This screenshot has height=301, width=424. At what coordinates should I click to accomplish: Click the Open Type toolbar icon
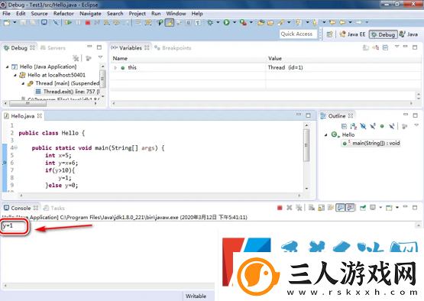261,23
